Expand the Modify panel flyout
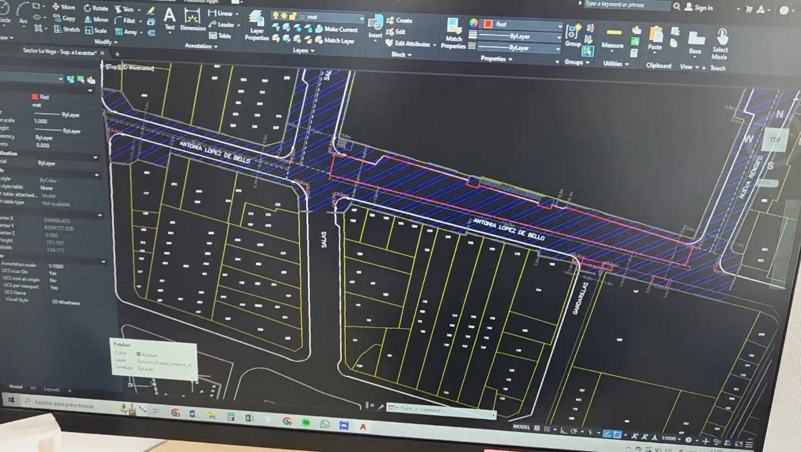This screenshot has height=452, width=801. [106, 43]
